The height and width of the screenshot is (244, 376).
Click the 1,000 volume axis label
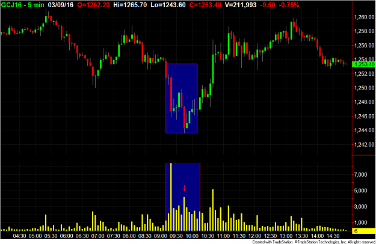point(360,222)
